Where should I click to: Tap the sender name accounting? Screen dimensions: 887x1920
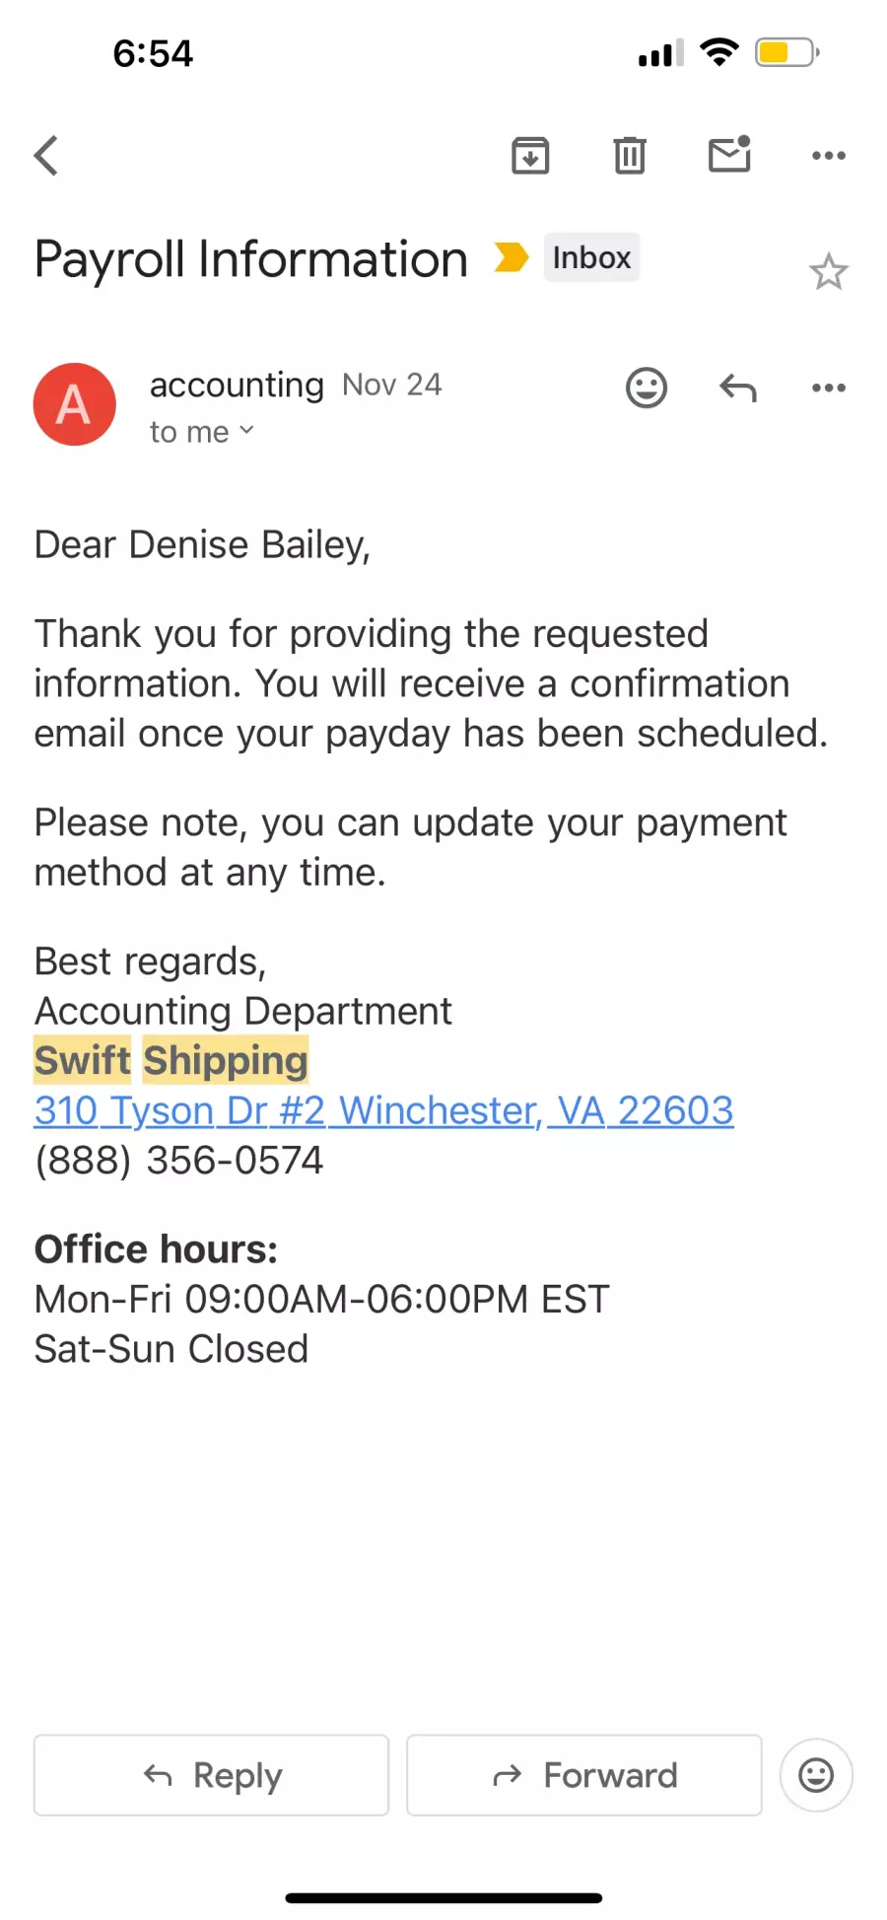pyautogui.click(x=237, y=385)
